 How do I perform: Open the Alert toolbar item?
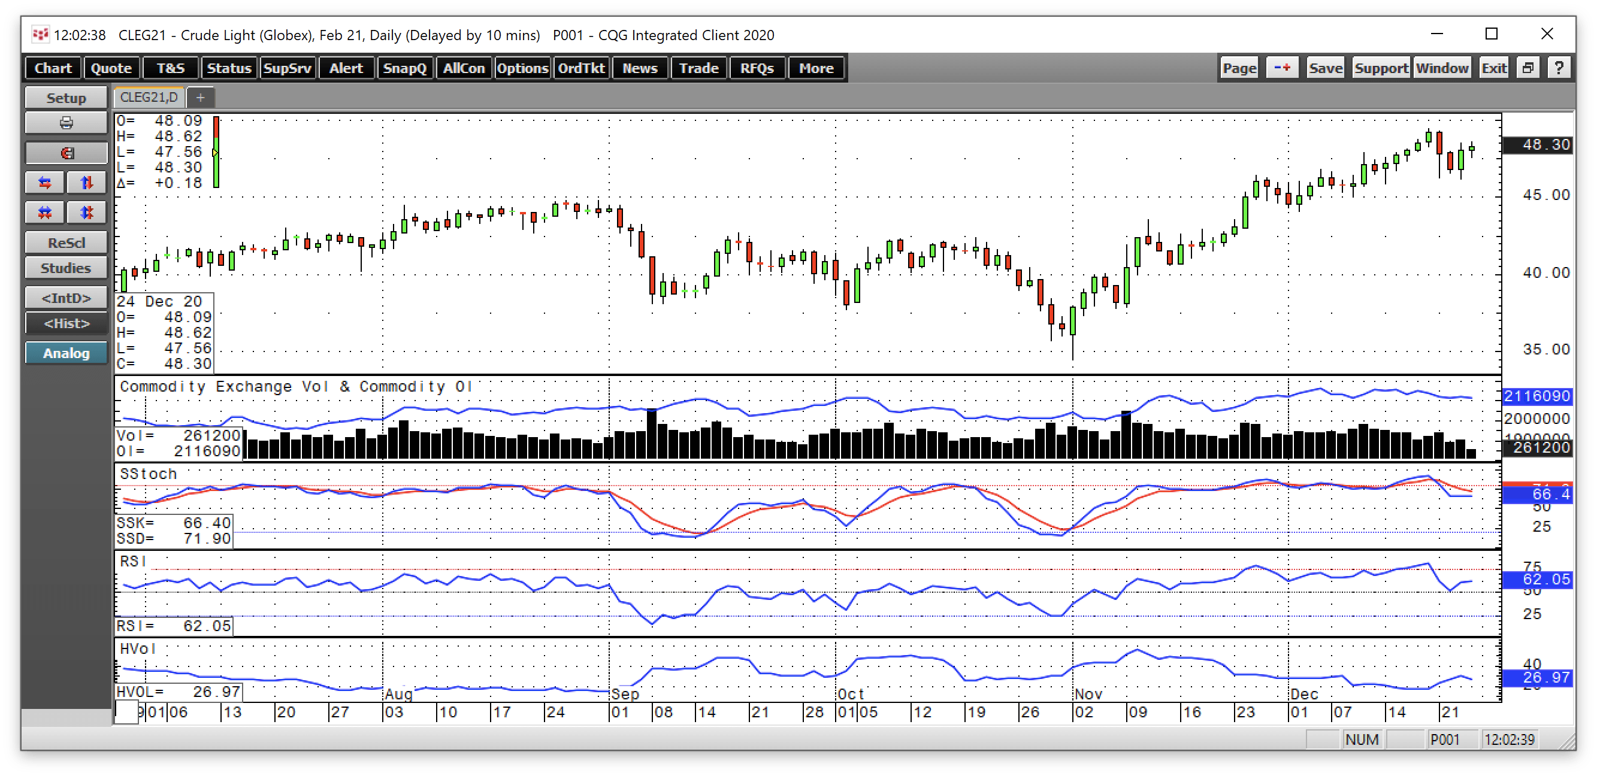pos(346,68)
